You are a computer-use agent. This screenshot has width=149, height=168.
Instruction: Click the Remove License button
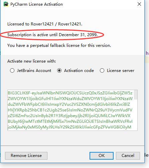coord(26,156)
